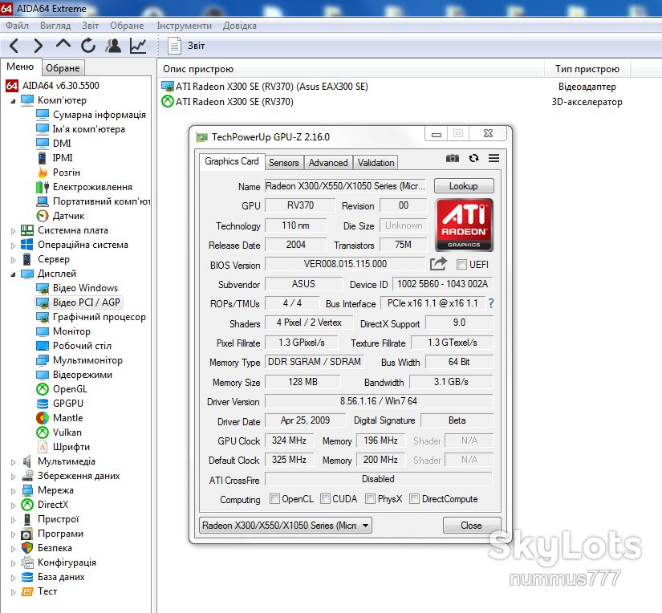This screenshot has height=613, width=662.
Task: Click the Bus Interface question mark
Action: (490, 303)
